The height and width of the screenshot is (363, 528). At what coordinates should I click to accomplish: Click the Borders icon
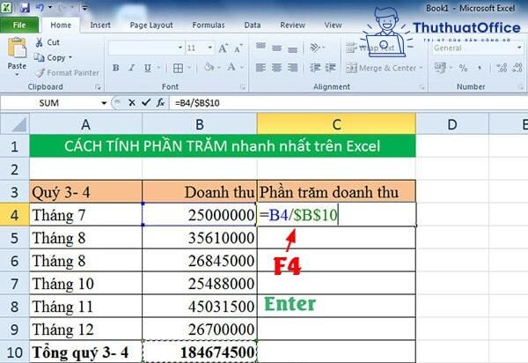[x=178, y=68]
